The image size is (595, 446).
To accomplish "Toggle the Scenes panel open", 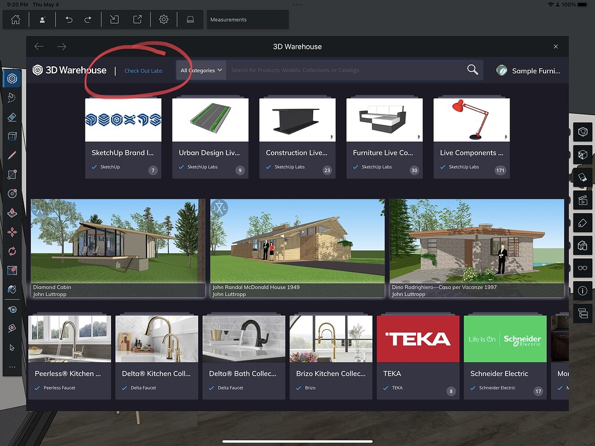I will [x=582, y=199].
